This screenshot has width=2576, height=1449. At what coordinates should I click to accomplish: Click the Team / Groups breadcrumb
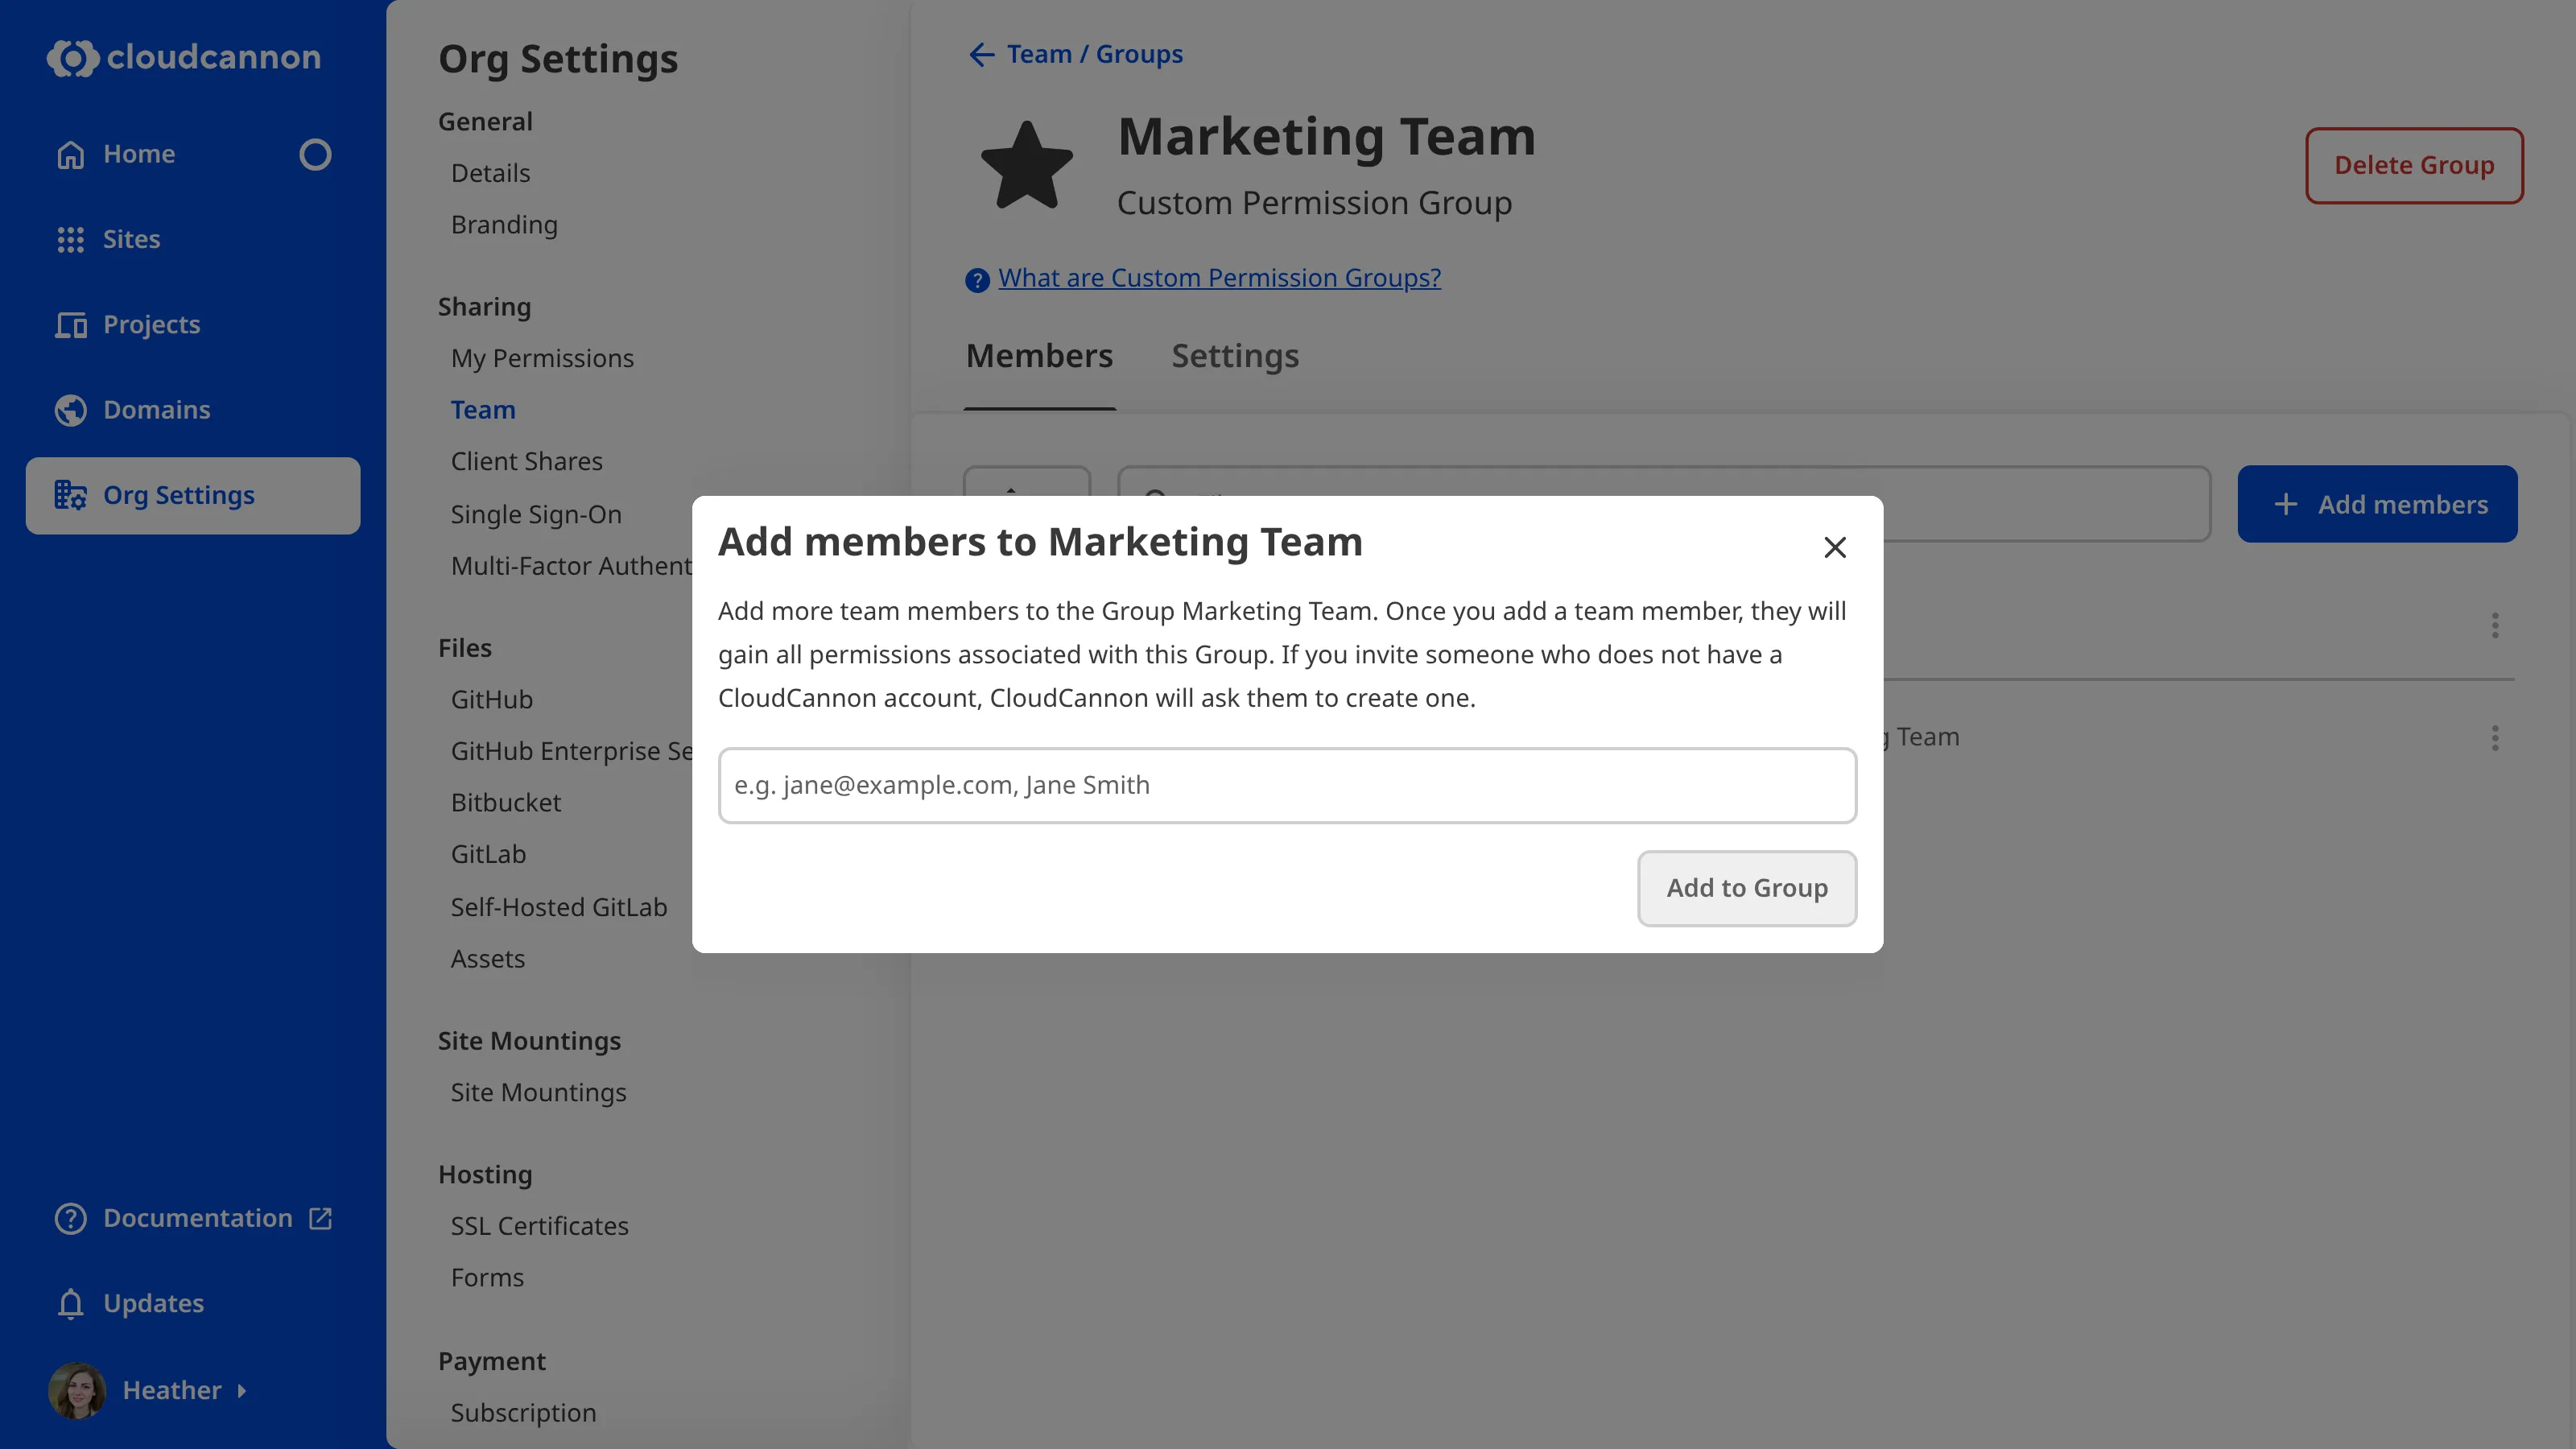[1094, 54]
